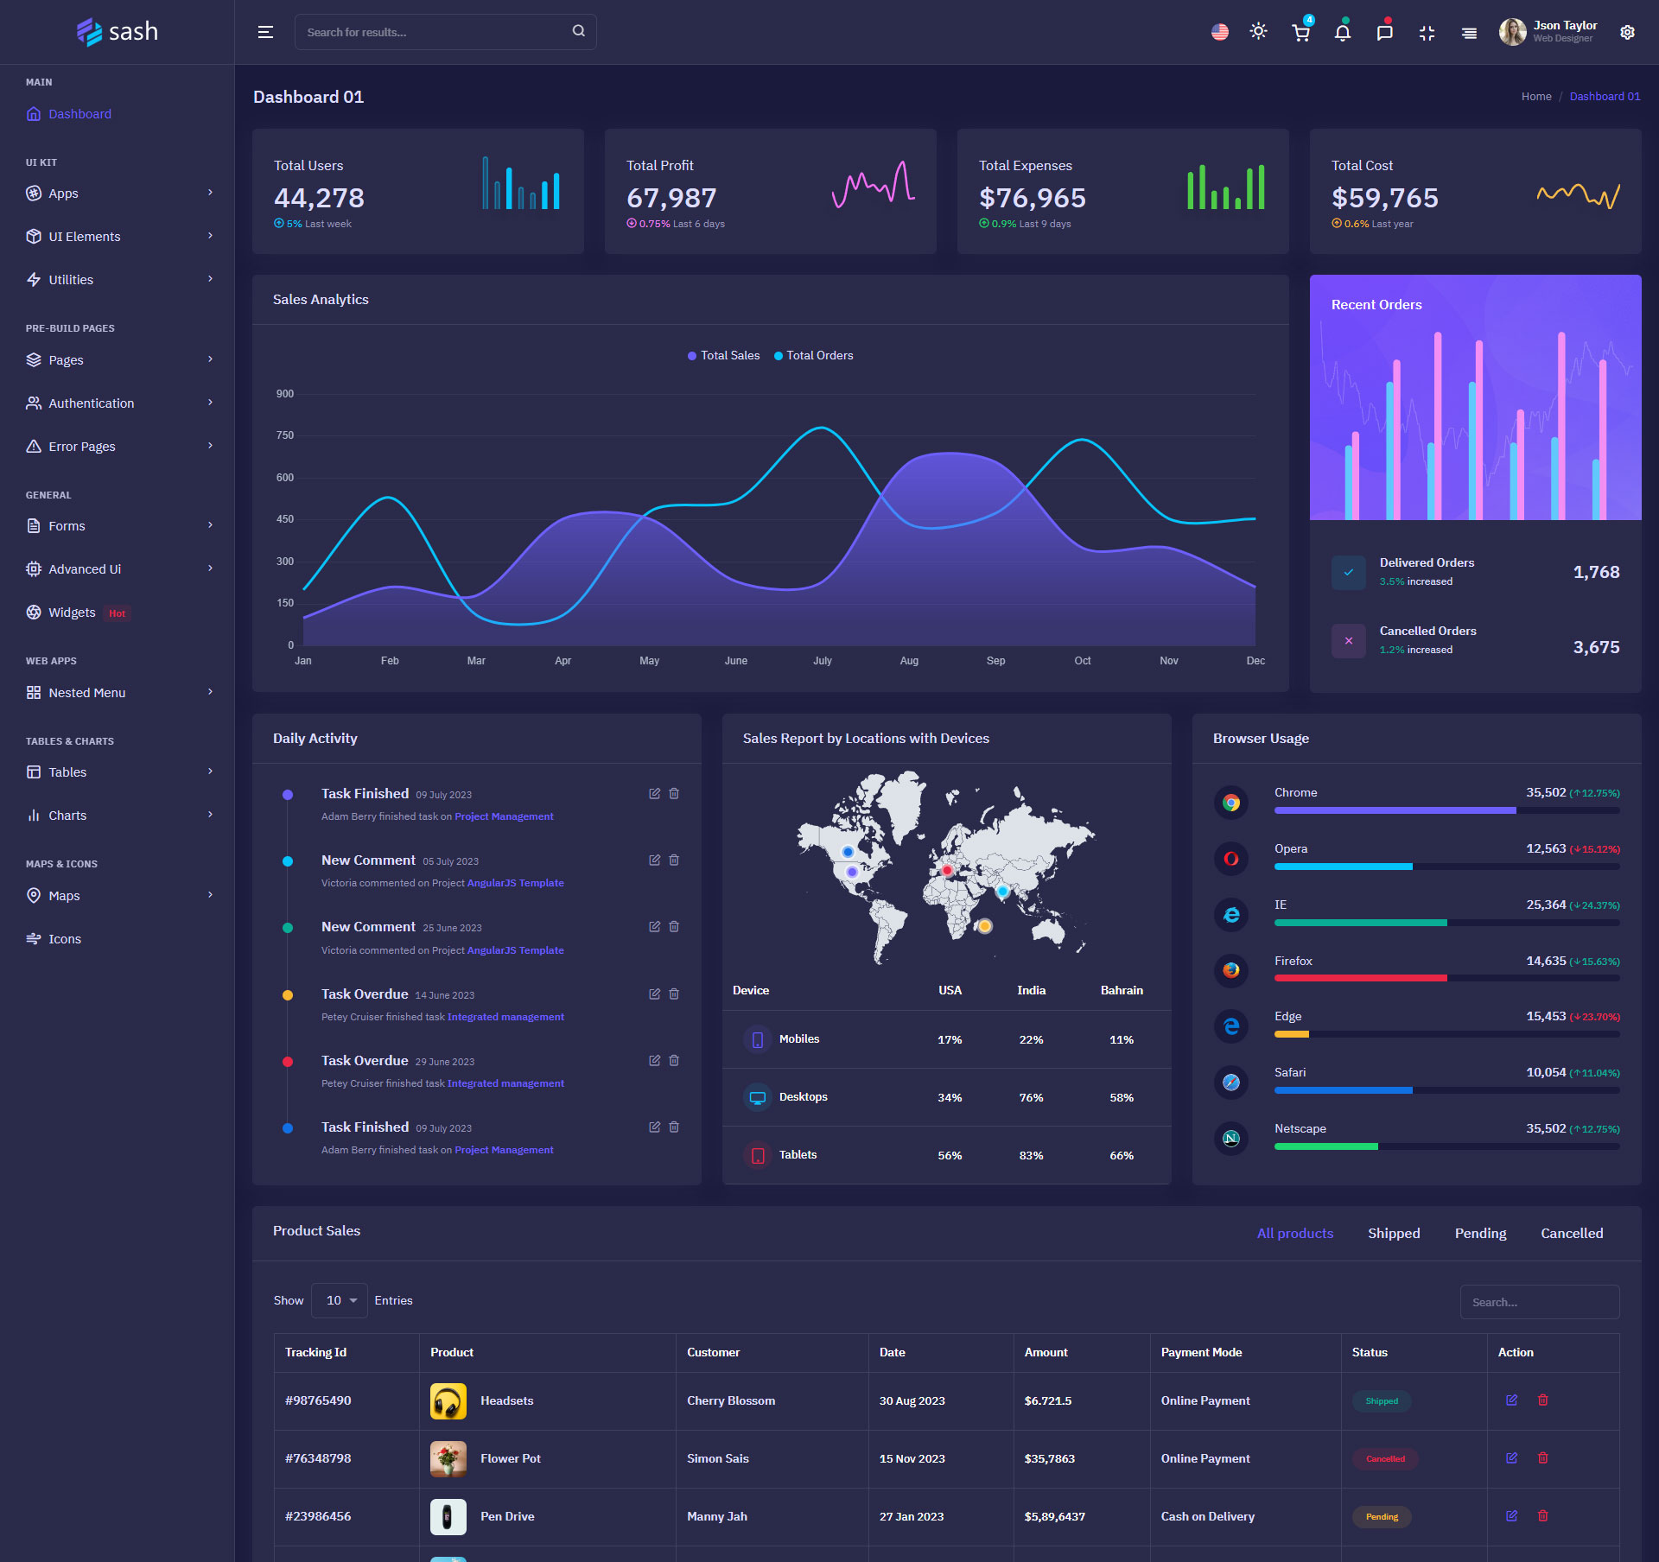Click the Home breadcrumb link
Viewport: 1659px width, 1562px height.
[x=1535, y=97]
